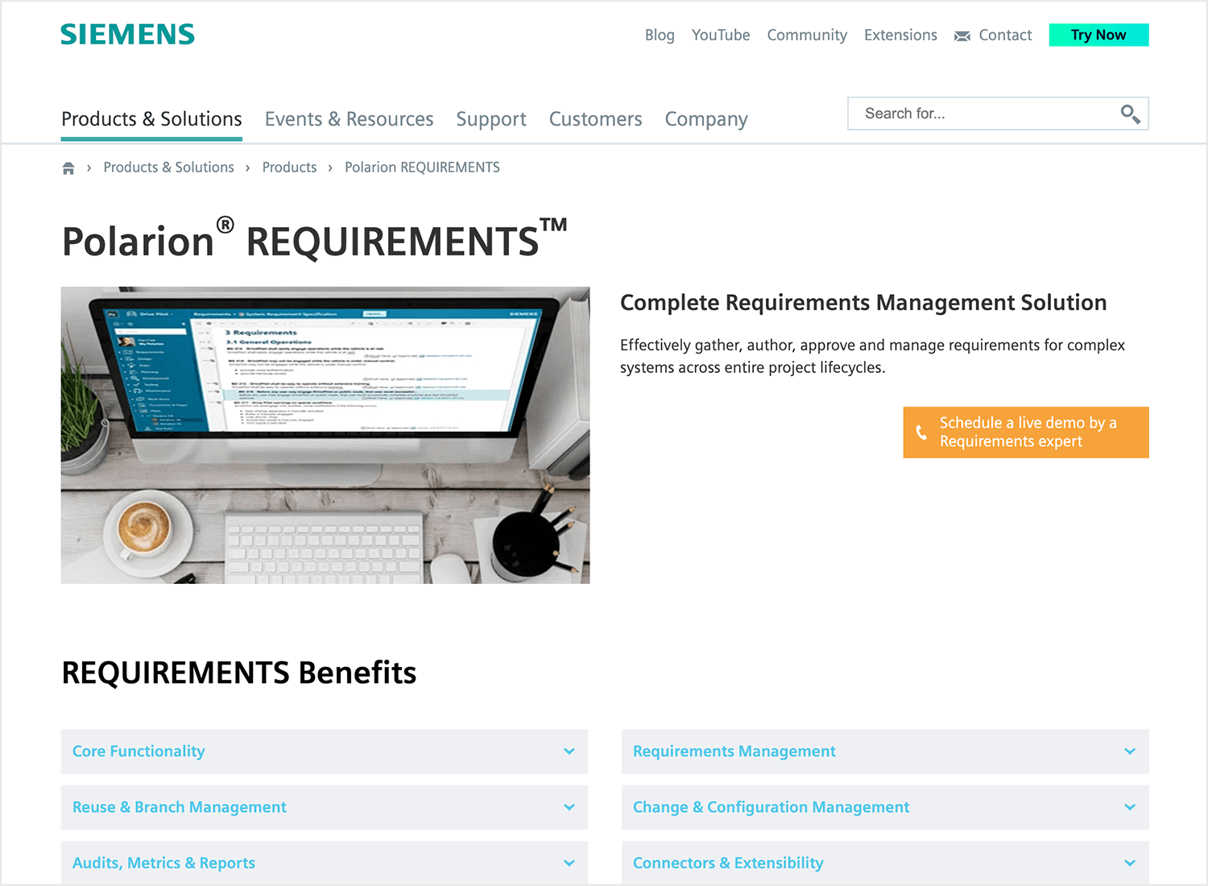Click the Reuse & Branch Management text
1208x886 pixels.
(179, 807)
